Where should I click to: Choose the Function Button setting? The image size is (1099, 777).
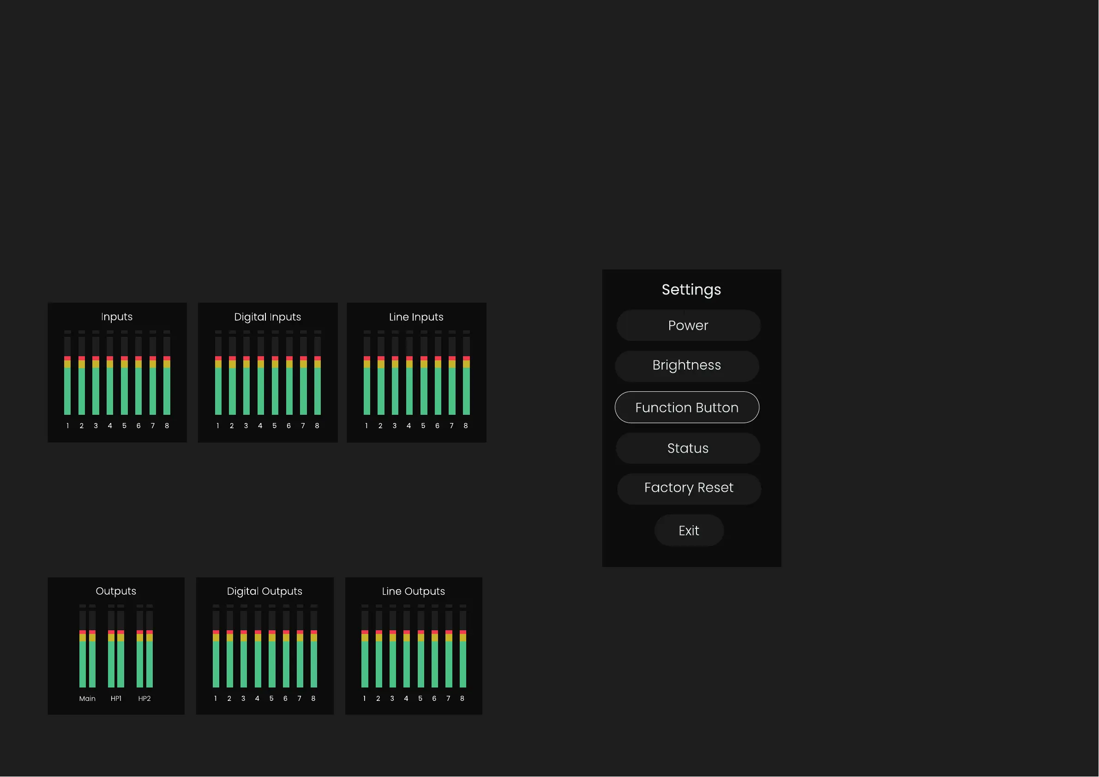[687, 407]
